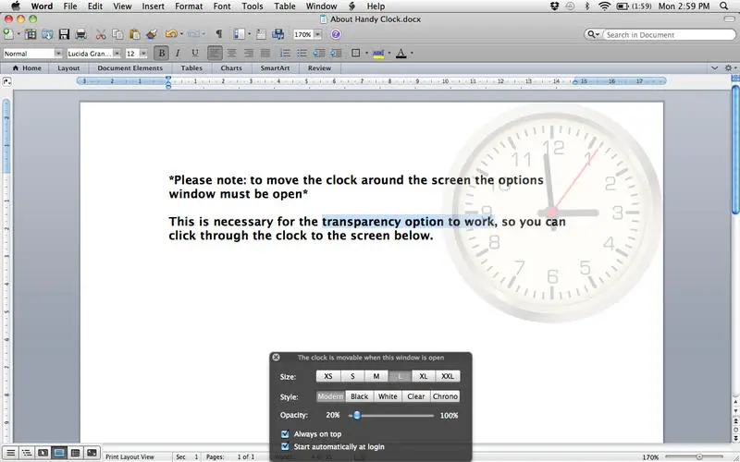Copy selection using the toolbar copy icon
Image resolution: width=740 pixels, height=462 pixels.
tap(117, 34)
